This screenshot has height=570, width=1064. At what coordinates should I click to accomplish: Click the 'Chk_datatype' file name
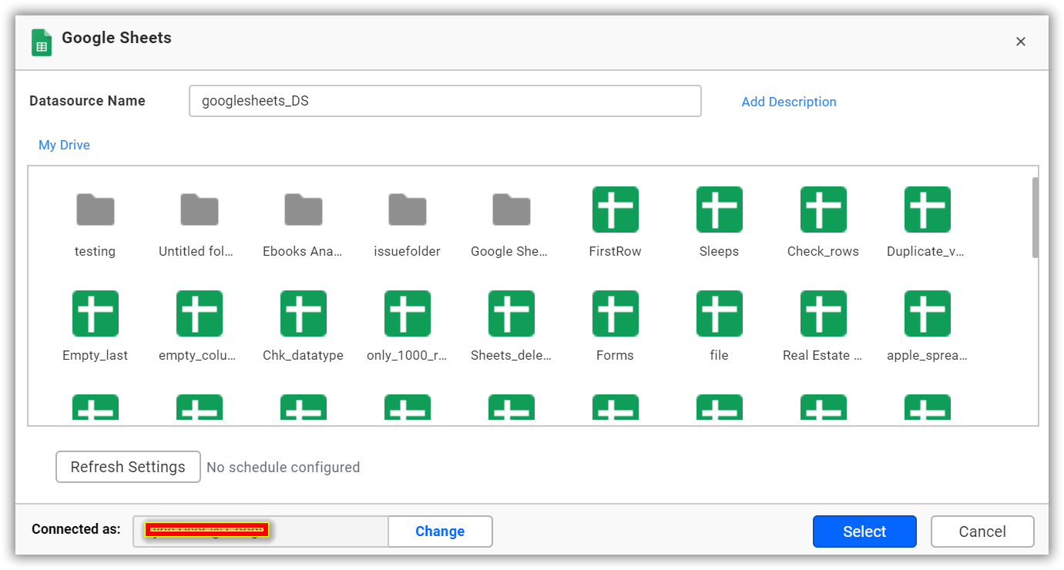coord(304,355)
